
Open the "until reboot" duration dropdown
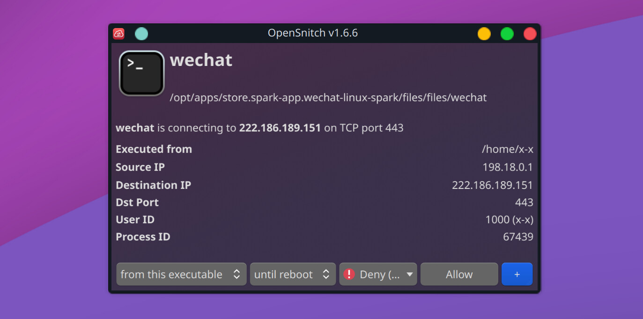tap(293, 274)
